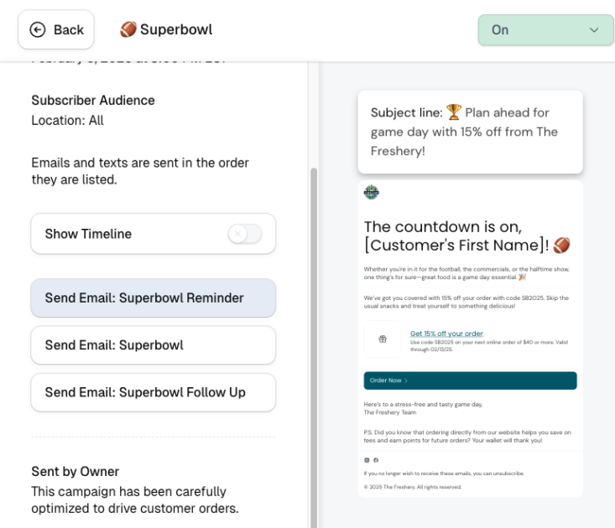Click the Subject line card

click(470, 132)
